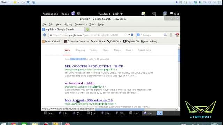Click the php?id= - Google Search tab
Image resolution: width=223 pixels, height=125 pixels.
point(63,29)
